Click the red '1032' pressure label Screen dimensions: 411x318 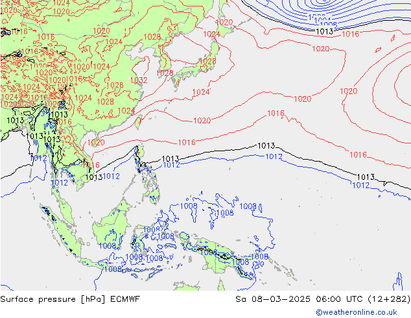pyautogui.click(x=139, y=80)
